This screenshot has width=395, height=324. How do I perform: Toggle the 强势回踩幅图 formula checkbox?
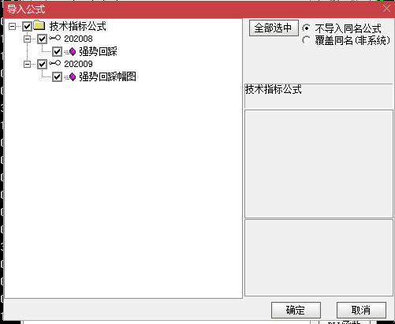[x=57, y=77]
